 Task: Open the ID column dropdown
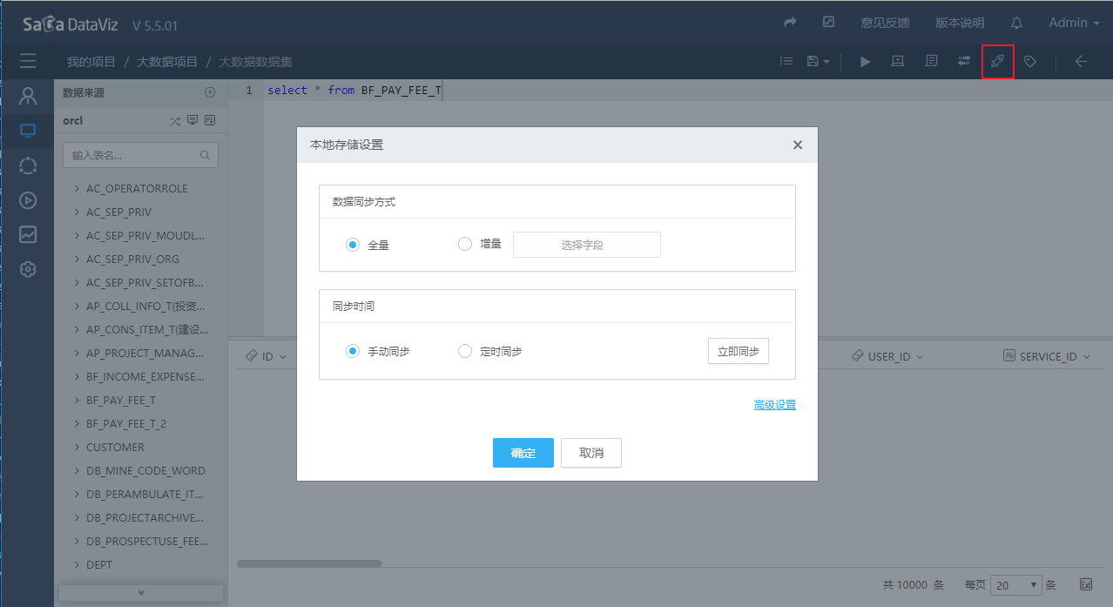click(x=282, y=357)
